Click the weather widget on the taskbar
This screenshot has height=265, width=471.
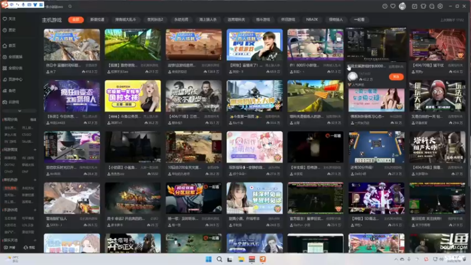tap(13, 259)
